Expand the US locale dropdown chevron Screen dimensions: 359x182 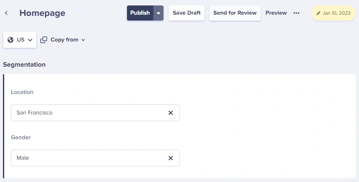[x=30, y=40]
